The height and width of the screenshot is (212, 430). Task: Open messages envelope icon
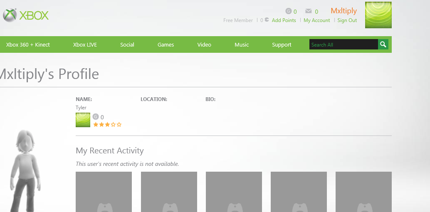(309, 11)
